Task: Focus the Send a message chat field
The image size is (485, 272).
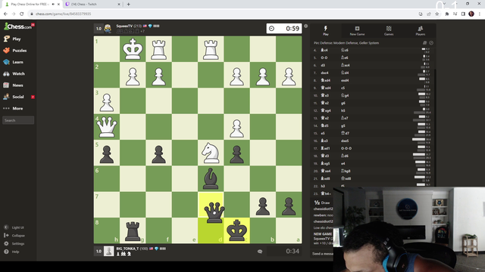Action: point(322,254)
